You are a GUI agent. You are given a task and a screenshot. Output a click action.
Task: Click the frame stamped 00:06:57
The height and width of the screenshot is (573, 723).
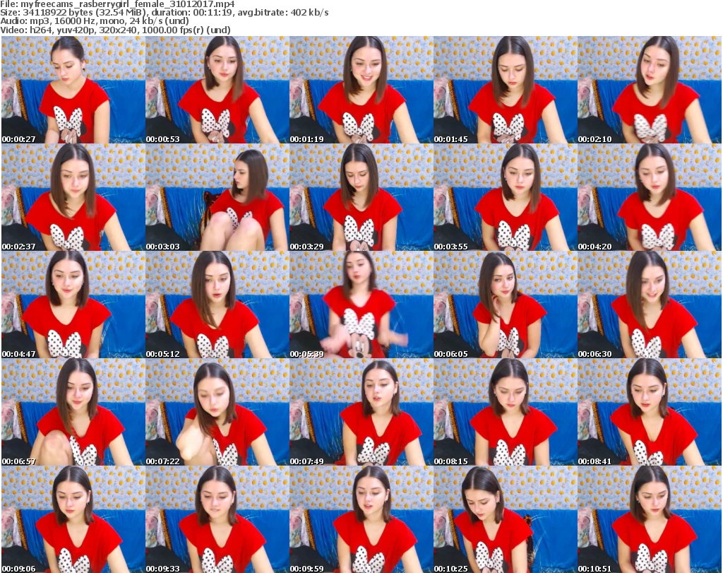click(73, 412)
